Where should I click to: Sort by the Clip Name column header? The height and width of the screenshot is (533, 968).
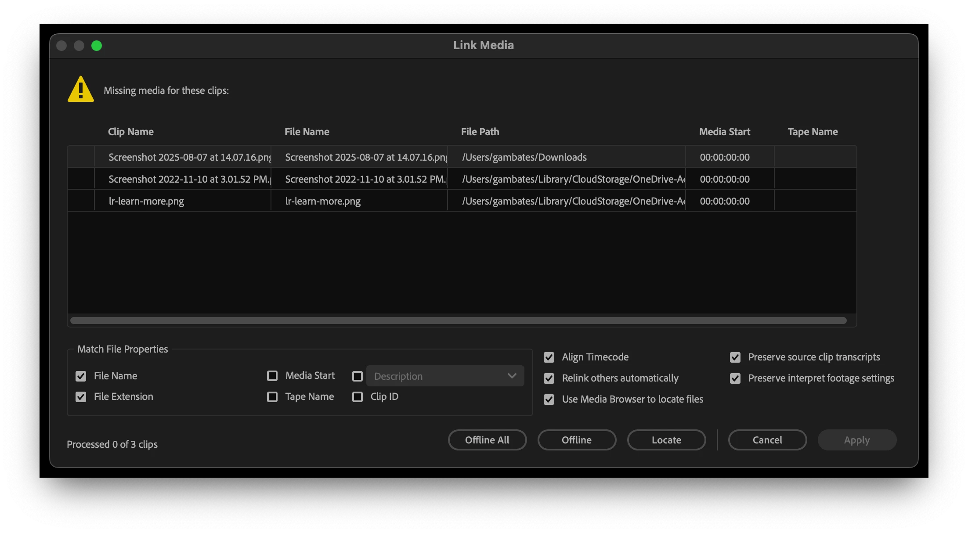[x=131, y=132]
